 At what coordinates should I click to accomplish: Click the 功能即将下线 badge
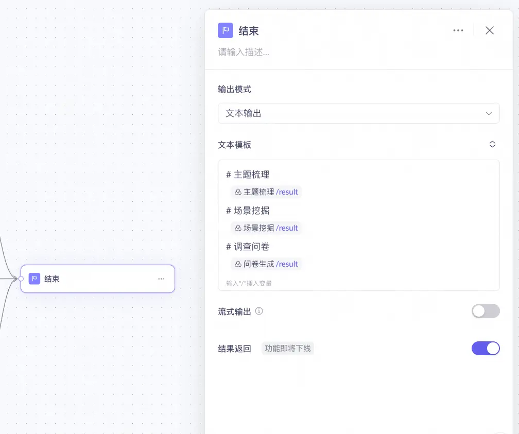point(288,348)
